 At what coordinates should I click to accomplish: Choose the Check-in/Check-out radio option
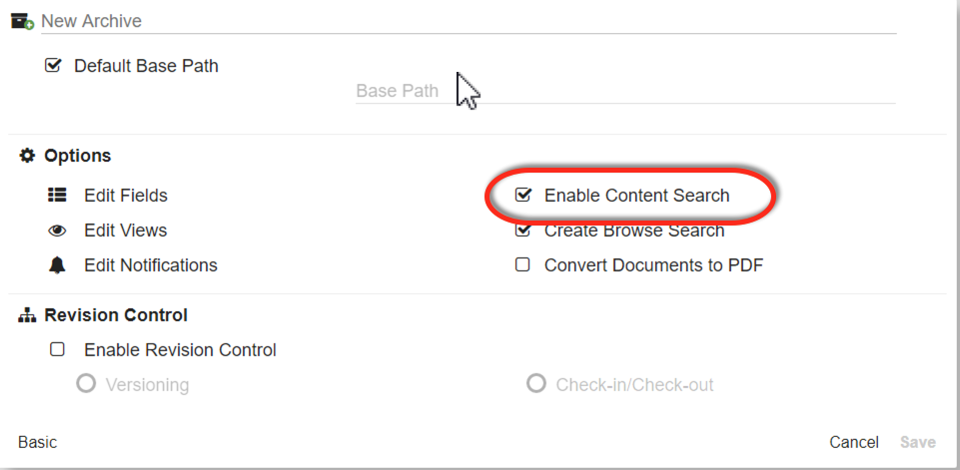536,384
